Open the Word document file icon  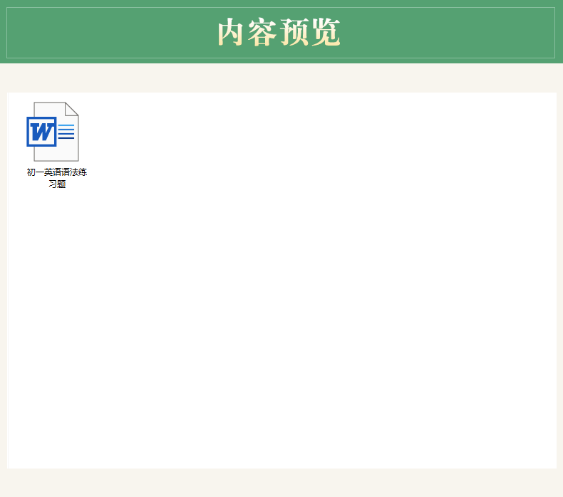tap(53, 132)
